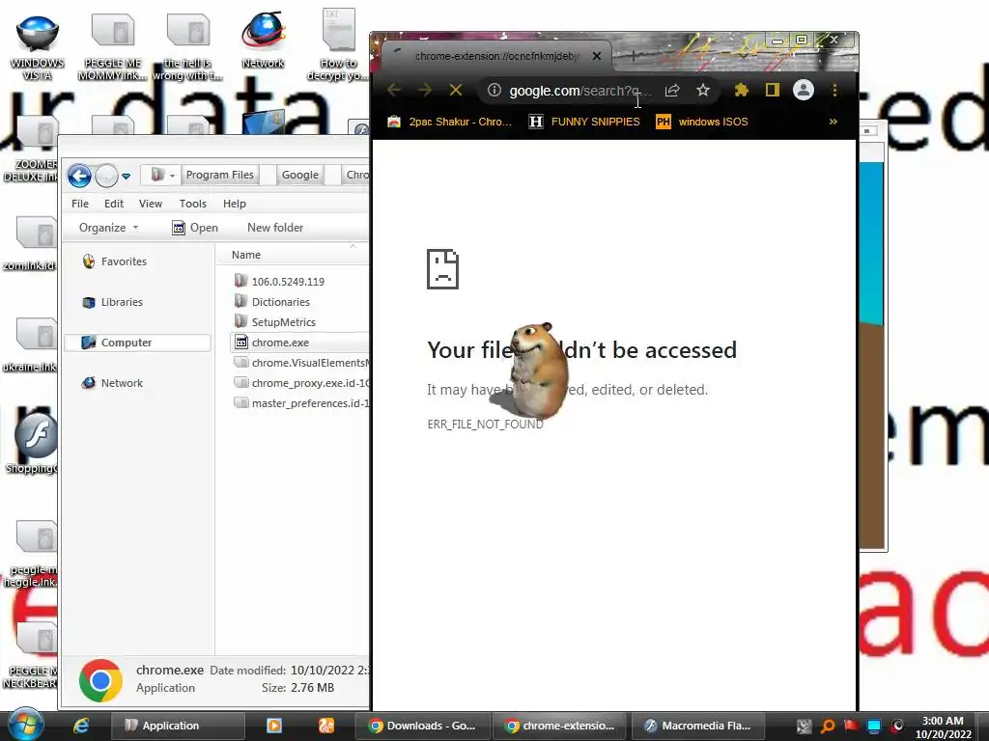989x741 pixels.
Task: Open the Help menu in Explorer
Action: coord(234,204)
